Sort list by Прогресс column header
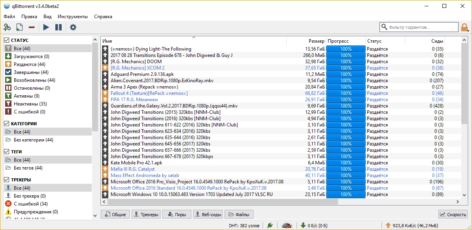This screenshot has width=472, height=230. click(x=346, y=41)
